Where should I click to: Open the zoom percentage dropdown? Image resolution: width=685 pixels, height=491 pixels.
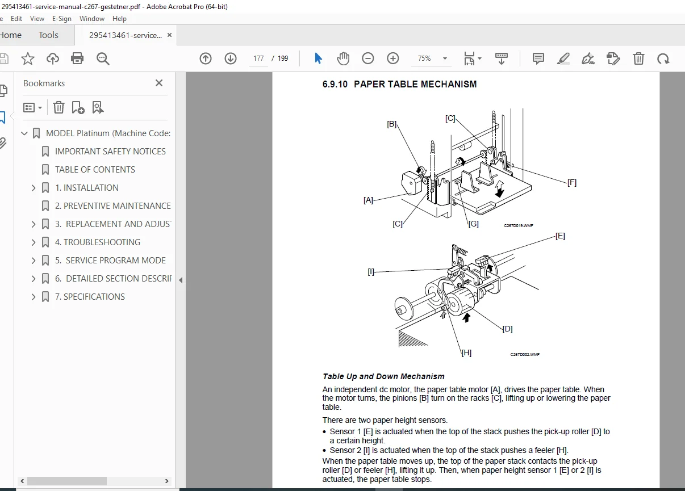(445, 58)
